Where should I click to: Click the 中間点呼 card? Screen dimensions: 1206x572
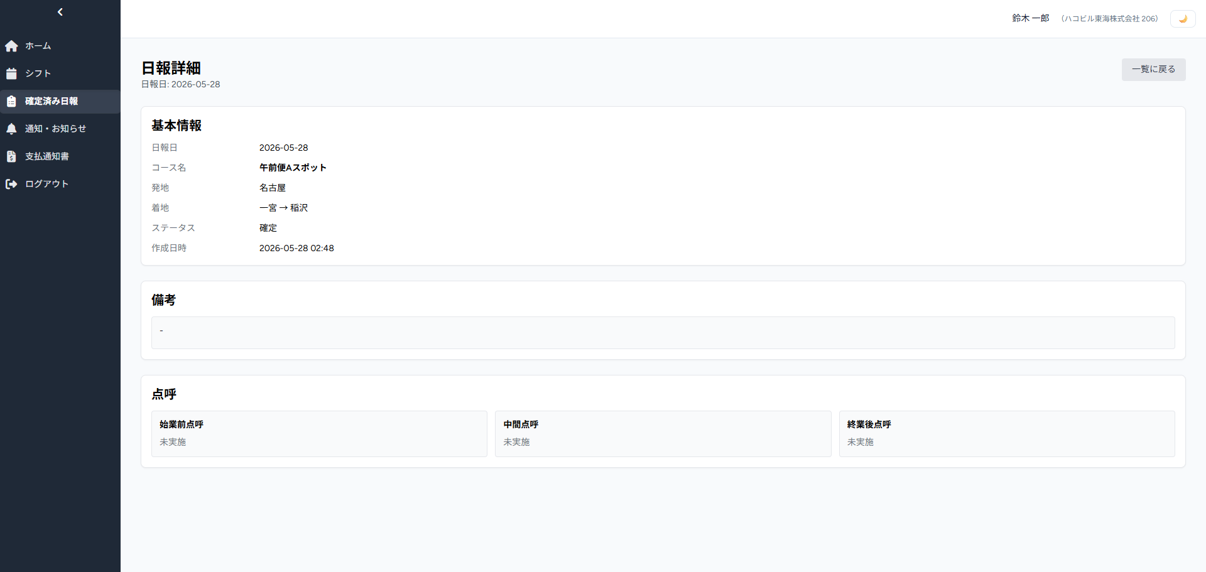pyautogui.click(x=663, y=434)
